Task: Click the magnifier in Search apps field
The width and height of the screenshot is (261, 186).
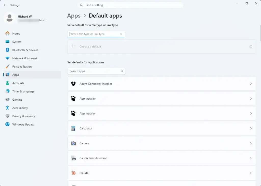Action: tap(122, 71)
